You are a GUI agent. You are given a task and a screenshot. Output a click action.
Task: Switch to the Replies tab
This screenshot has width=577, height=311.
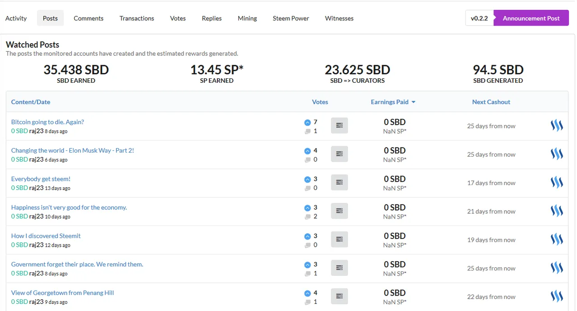212,18
